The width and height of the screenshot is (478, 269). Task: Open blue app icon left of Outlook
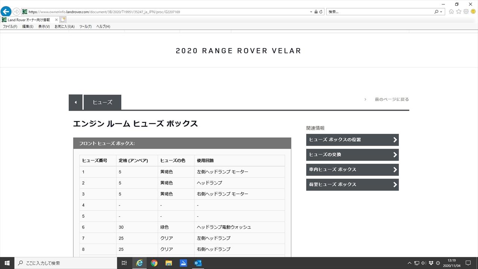point(183,263)
